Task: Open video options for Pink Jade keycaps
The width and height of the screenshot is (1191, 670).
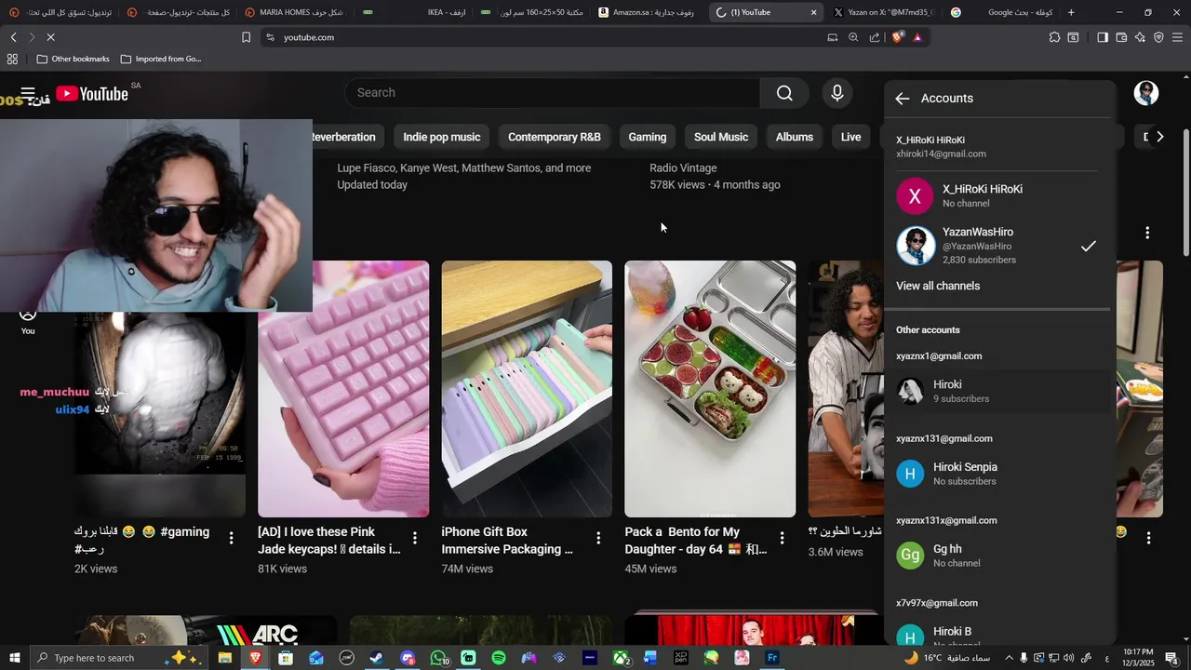Action: pyautogui.click(x=415, y=538)
